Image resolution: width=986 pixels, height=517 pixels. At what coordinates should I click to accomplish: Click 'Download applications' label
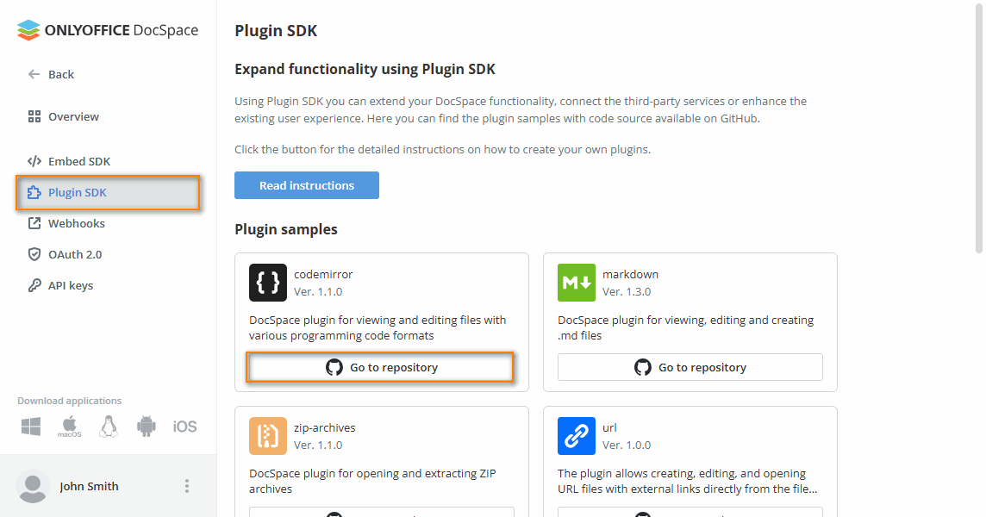70,401
